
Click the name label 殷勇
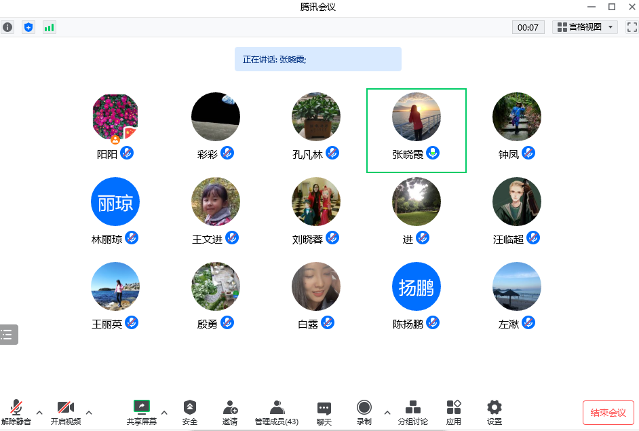click(208, 324)
